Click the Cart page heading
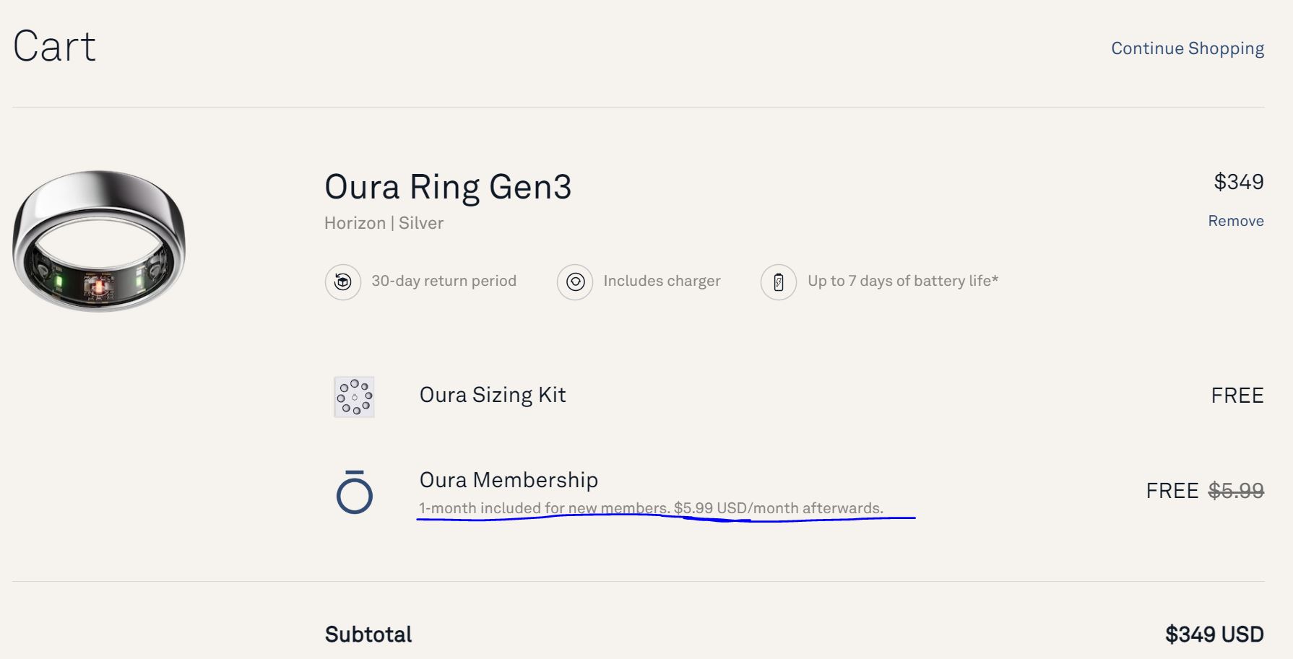Image resolution: width=1293 pixels, height=659 pixels. [54, 47]
